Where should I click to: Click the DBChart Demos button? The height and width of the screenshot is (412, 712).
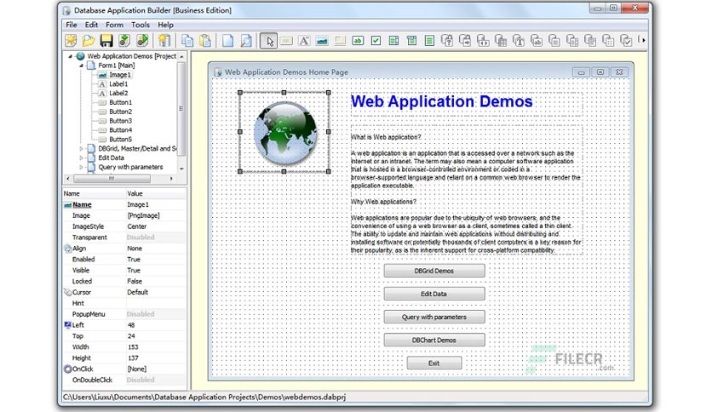point(434,340)
